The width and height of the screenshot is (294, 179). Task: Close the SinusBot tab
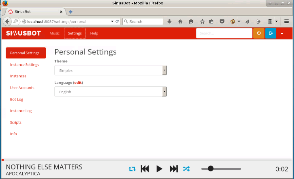click(61, 12)
